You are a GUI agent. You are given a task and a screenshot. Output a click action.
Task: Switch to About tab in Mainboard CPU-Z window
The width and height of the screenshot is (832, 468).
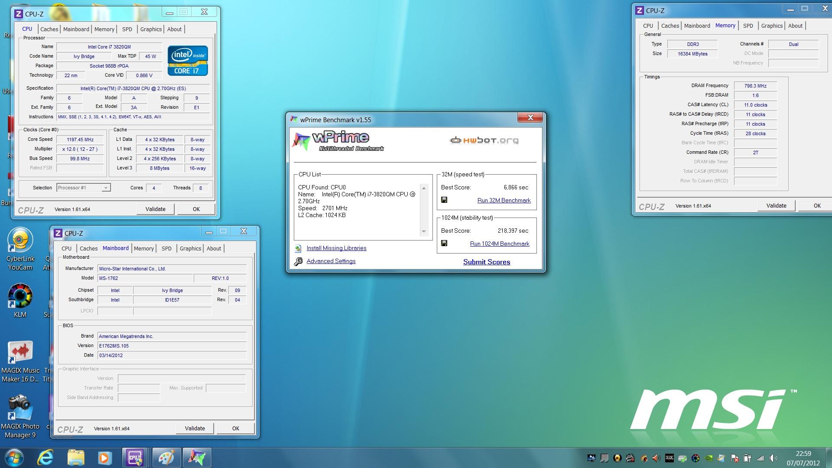click(214, 248)
